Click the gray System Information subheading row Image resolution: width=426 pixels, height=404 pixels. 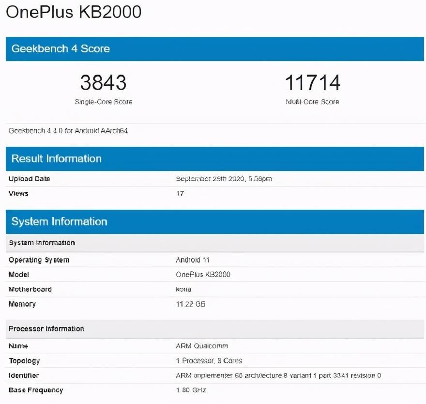214,243
